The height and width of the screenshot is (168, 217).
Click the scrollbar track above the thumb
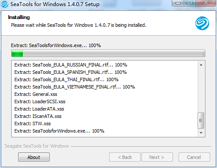[x=201, y=90]
